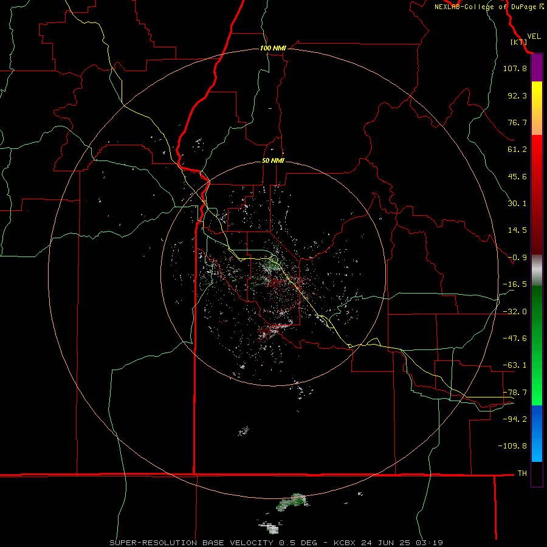
Task: Click the -78.7 velocity scale label
Action: click(515, 393)
